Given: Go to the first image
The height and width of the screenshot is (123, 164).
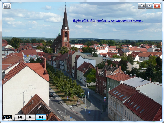Looking at the screenshot, I should pyautogui.click(x=20, y=117).
